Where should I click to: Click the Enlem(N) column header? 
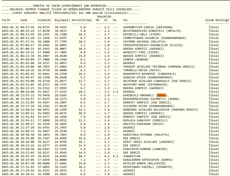(x=44, y=20)
